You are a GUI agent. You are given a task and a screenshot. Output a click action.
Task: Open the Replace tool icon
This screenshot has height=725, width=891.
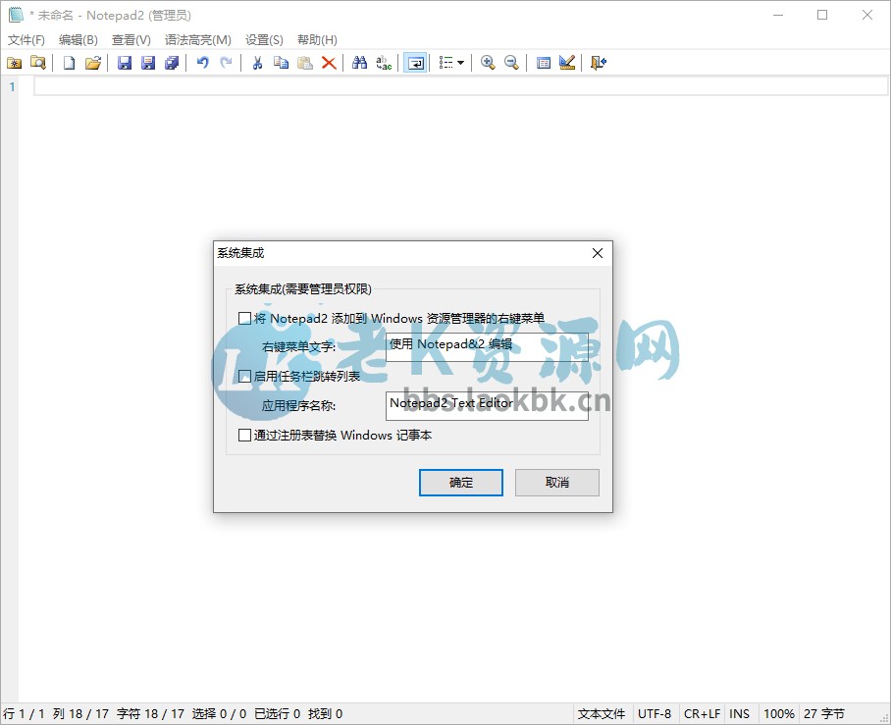384,63
